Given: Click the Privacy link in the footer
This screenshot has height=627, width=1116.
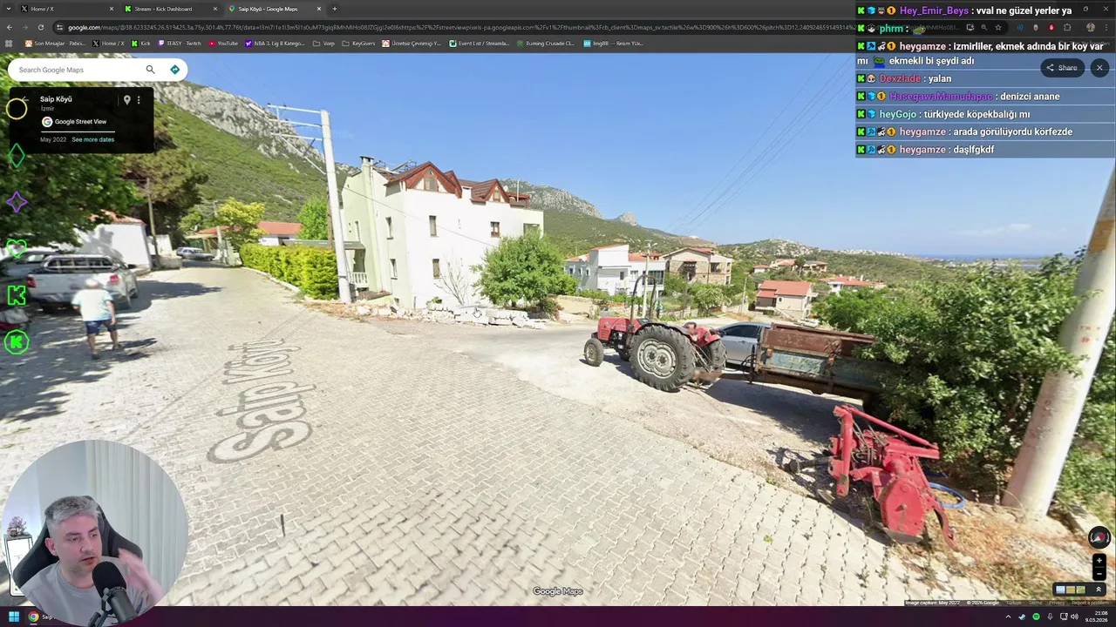Looking at the screenshot, I should [x=1057, y=603].
